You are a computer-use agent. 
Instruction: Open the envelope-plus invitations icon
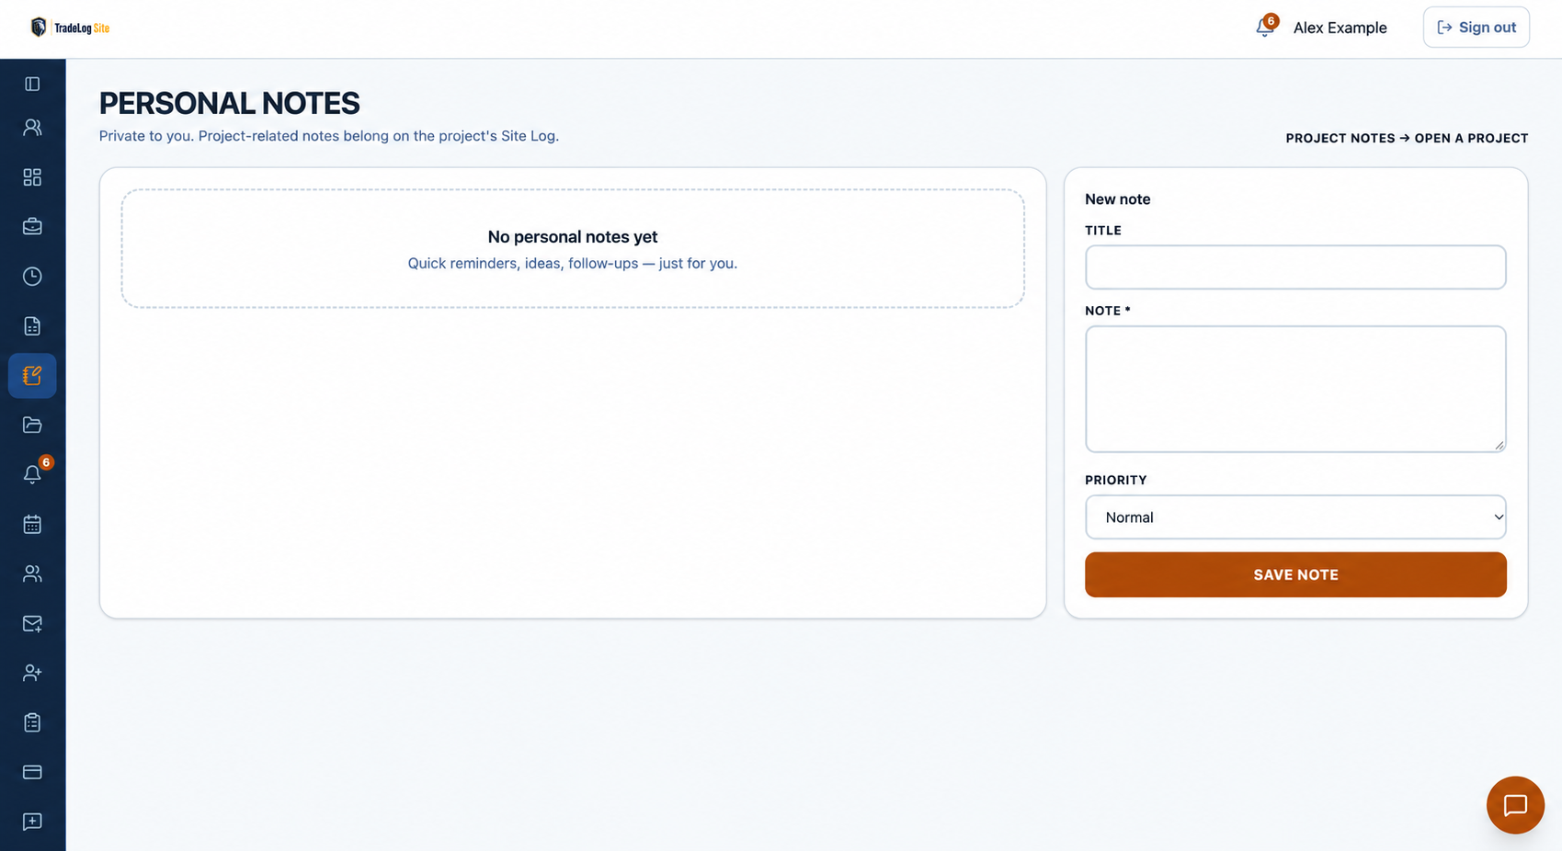pos(32,623)
